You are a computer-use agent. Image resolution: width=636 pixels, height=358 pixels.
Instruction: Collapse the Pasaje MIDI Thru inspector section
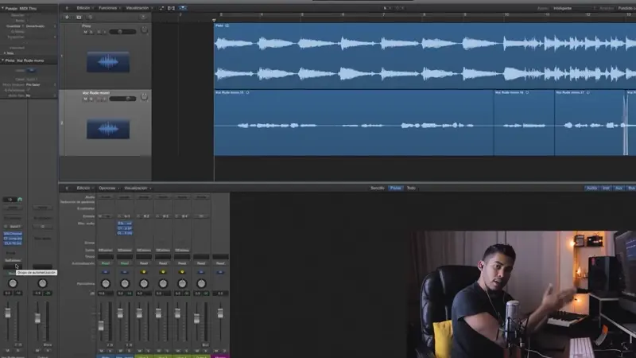2,8
